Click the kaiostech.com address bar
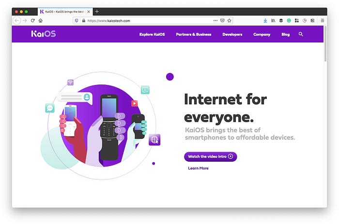 tap(149, 21)
